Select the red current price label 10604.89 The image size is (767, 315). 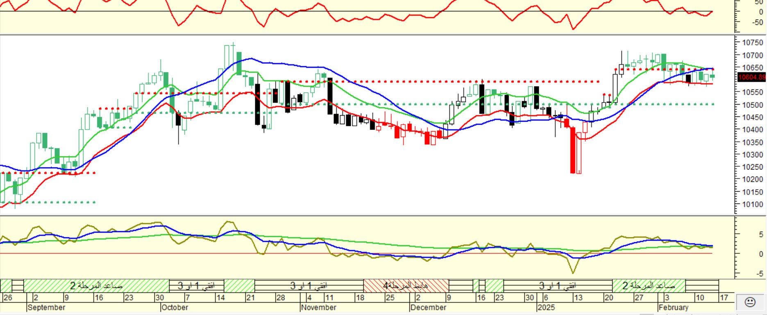click(x=751, y=77)
